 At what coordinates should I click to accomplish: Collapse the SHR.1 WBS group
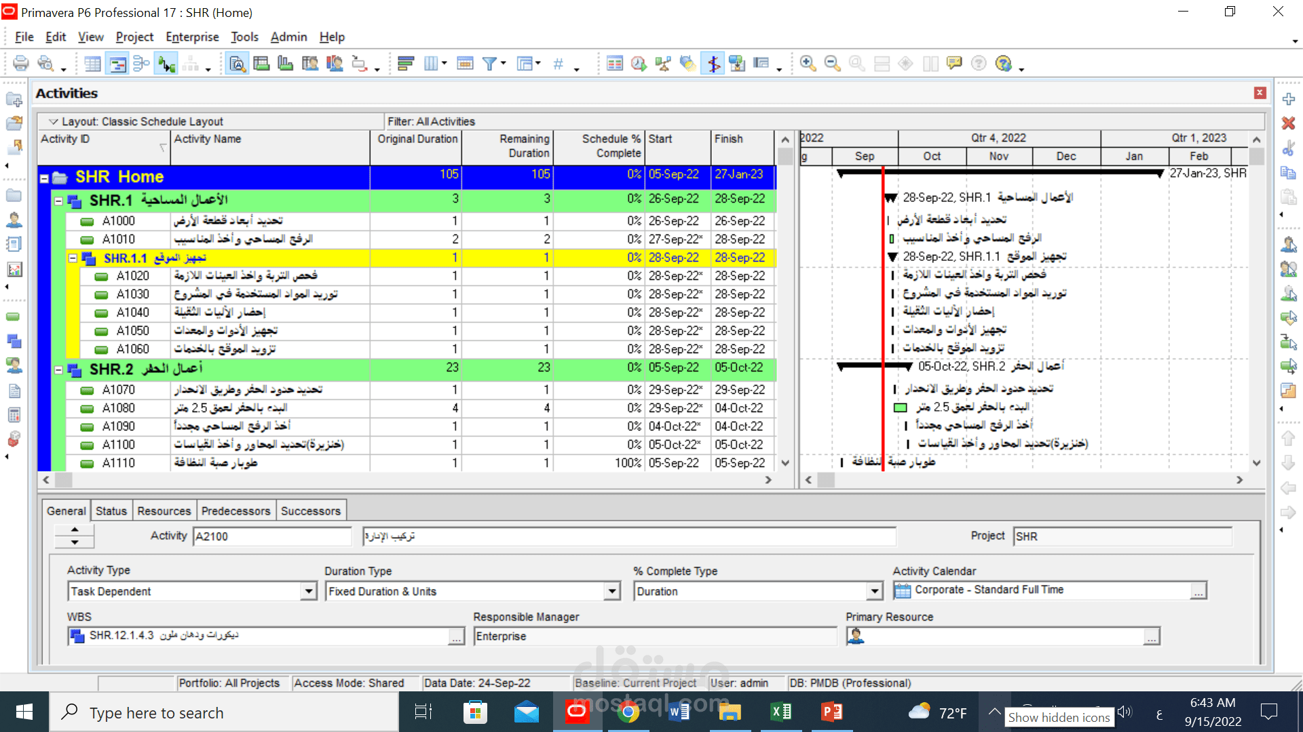pyautogui.click(x=58, y=201)
